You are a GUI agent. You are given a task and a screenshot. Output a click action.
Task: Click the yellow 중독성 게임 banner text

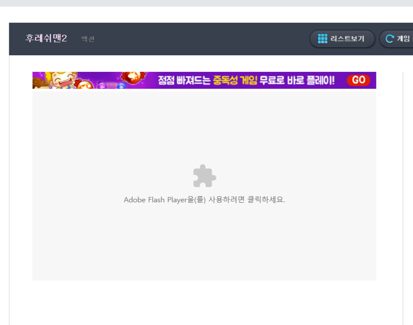(235, 80)
